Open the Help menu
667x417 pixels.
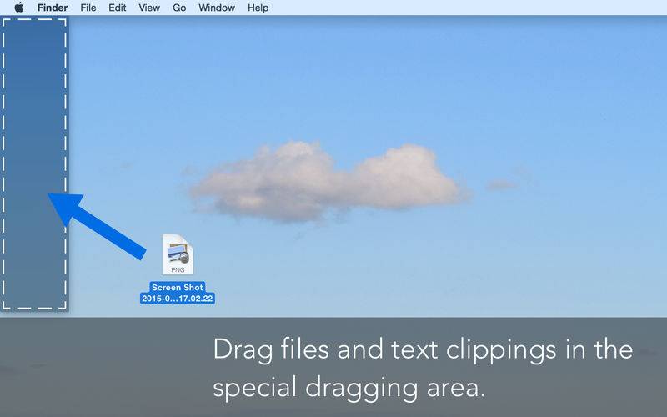point(258,8)
